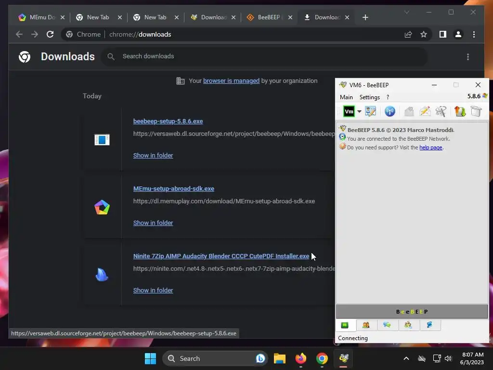This screenshot has height=370, width=493.
Task: Open File Explorer from taskbar
Action: coord(280,358)
